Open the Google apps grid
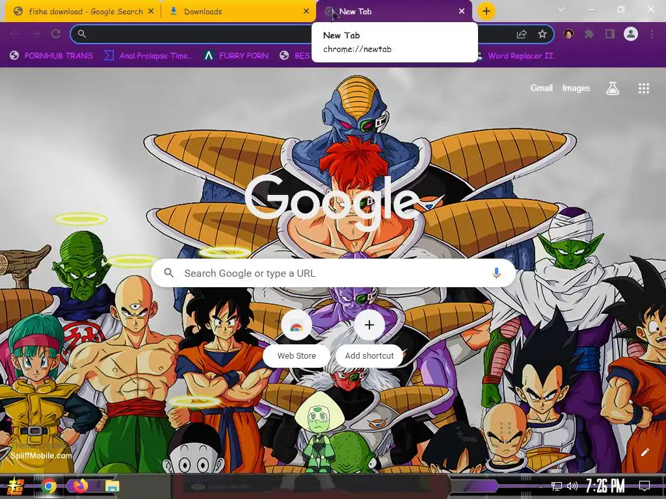 643,88
